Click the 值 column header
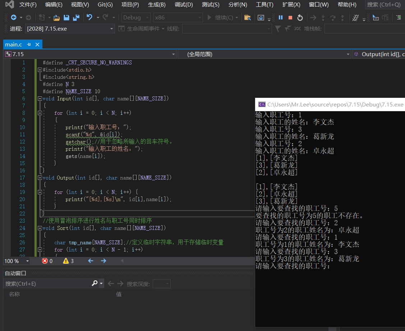Image resolution: width=405 pixels, height=331 pixels. (x=119, y=294)
